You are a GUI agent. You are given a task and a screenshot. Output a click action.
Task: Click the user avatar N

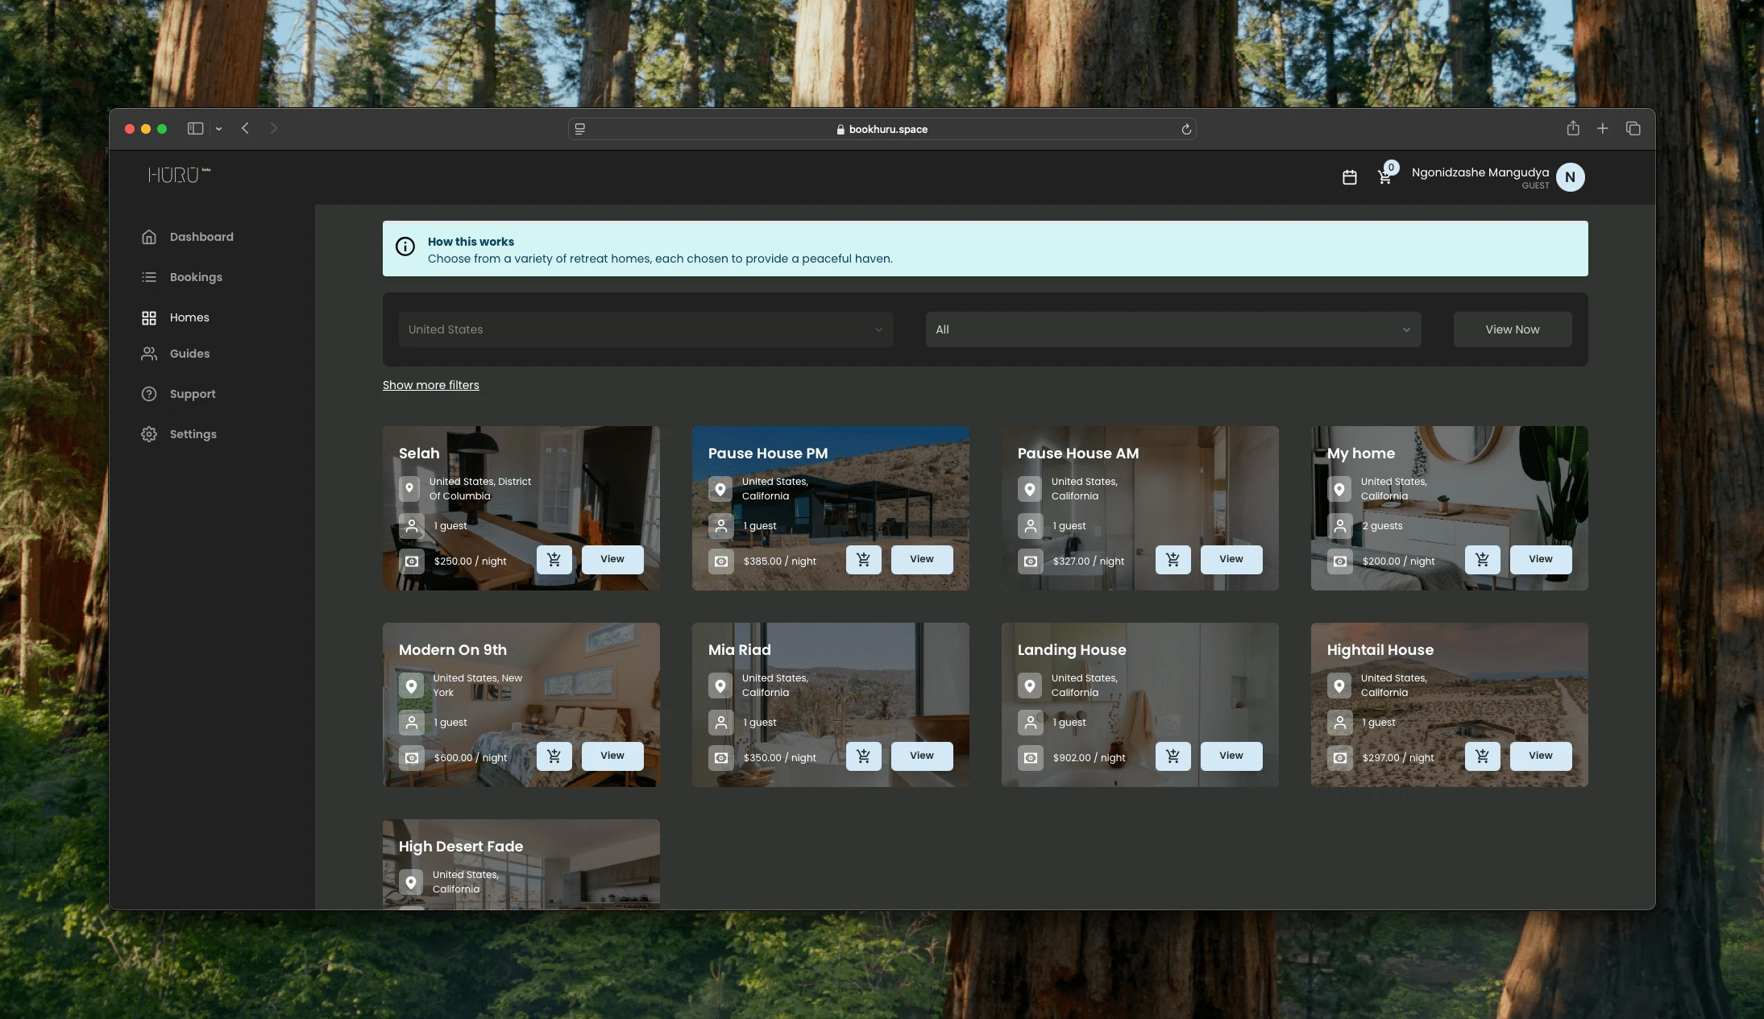(x=1569, y=177)
